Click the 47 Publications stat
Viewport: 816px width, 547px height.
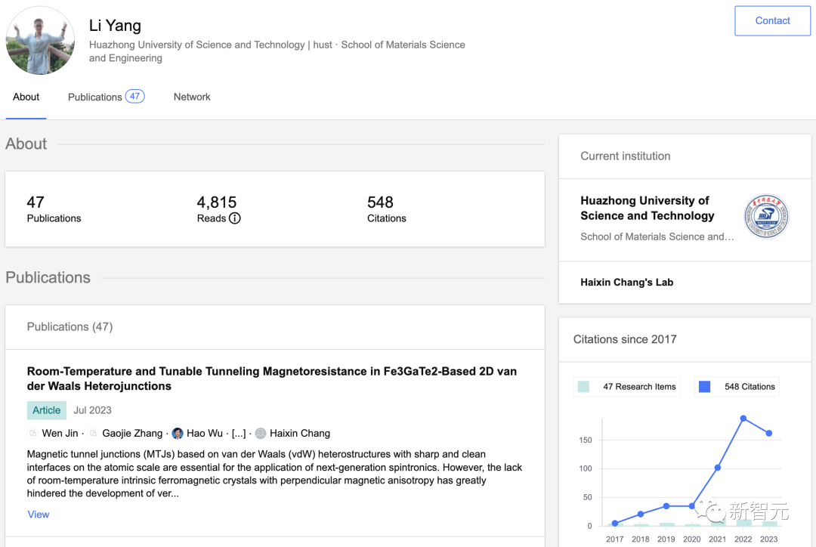pos(54,209)
